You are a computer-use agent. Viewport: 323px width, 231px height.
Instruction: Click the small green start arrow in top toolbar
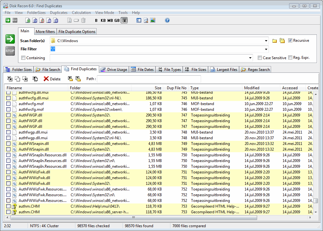click(x=8, y=20)
